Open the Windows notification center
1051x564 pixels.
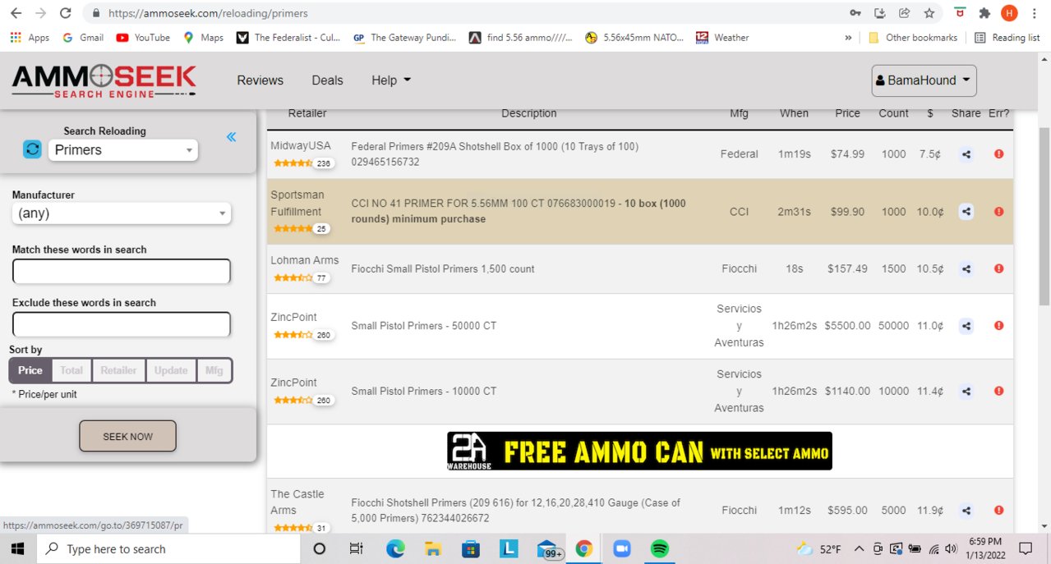pos(1025,548)
